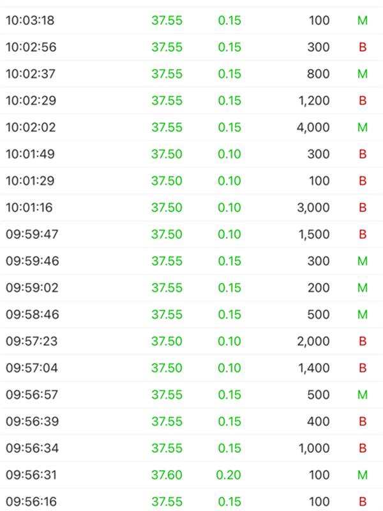The image size is (383, 511).
Task: Click the M marker on 10:02:02 trade
Action: pos(363,127)
